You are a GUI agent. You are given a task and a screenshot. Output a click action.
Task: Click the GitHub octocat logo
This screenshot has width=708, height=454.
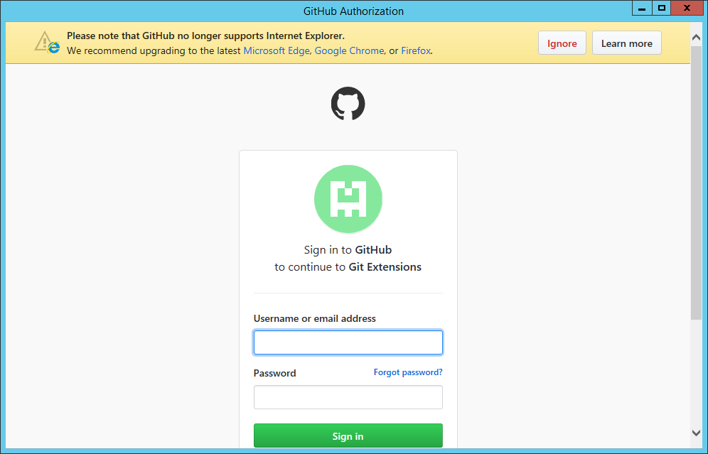tap(348, 103)
